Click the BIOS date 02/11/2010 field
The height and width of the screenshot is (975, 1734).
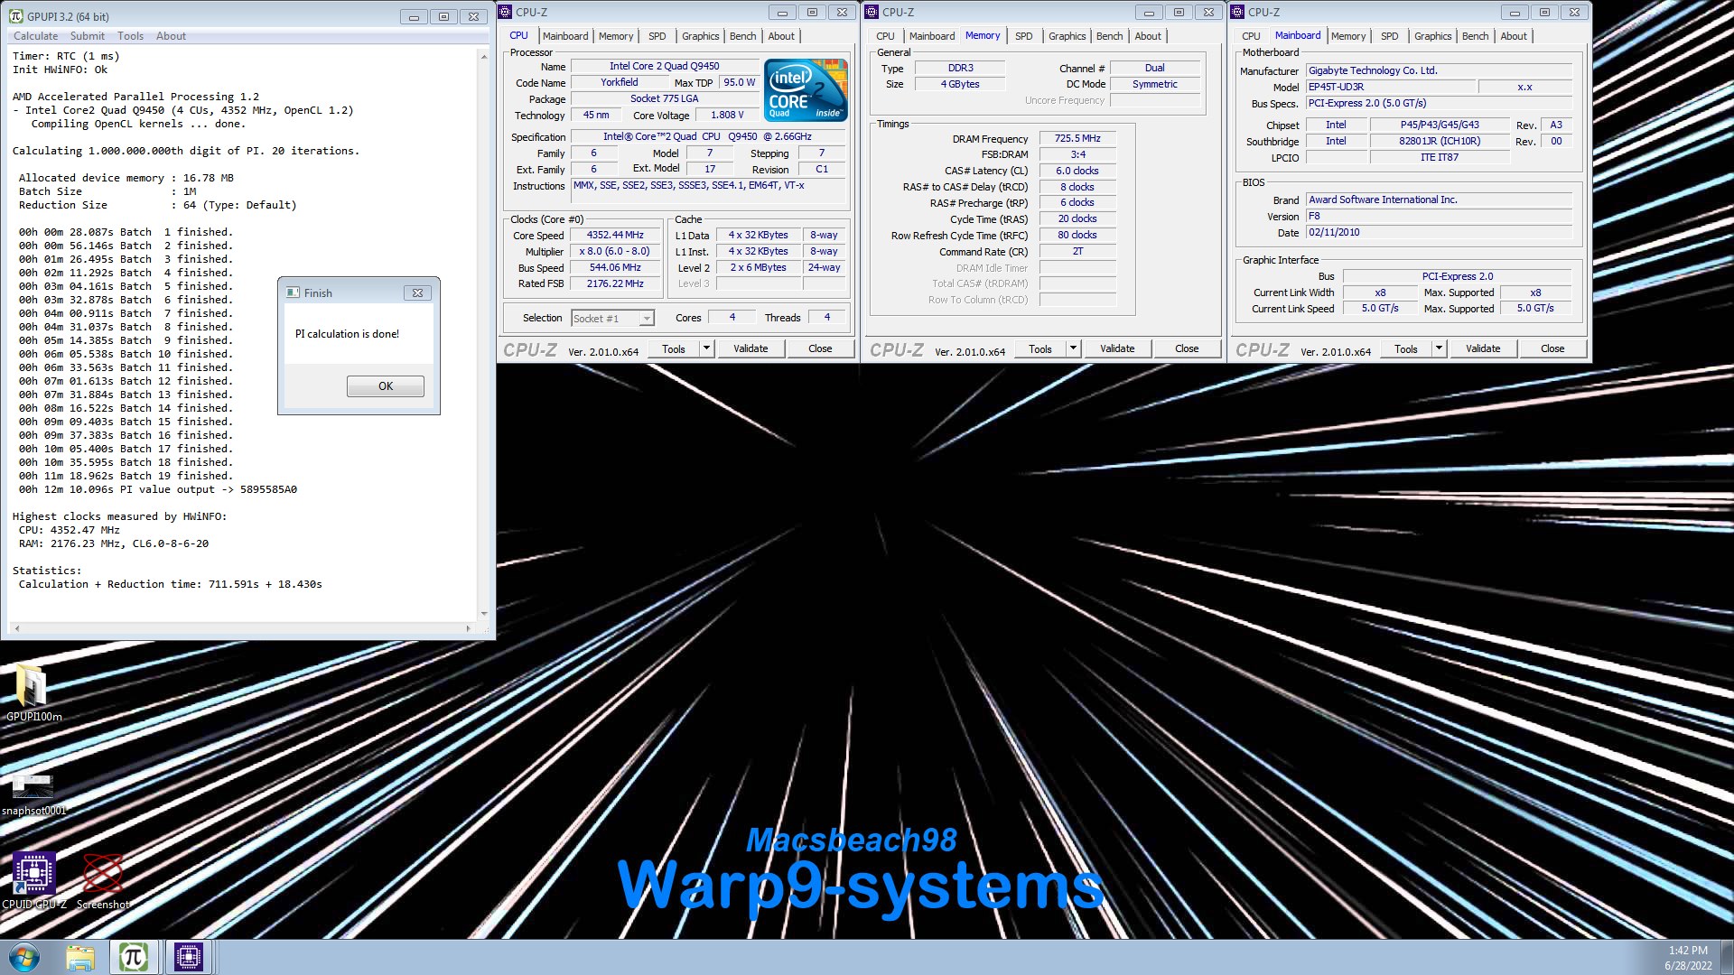[1439, 232]
